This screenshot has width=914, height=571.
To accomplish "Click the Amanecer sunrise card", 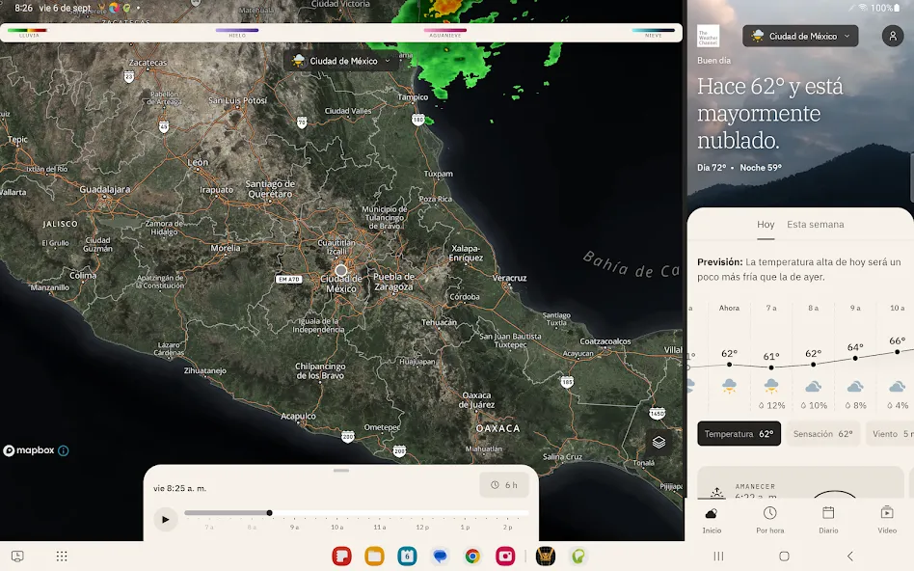I will coord(800,483).
